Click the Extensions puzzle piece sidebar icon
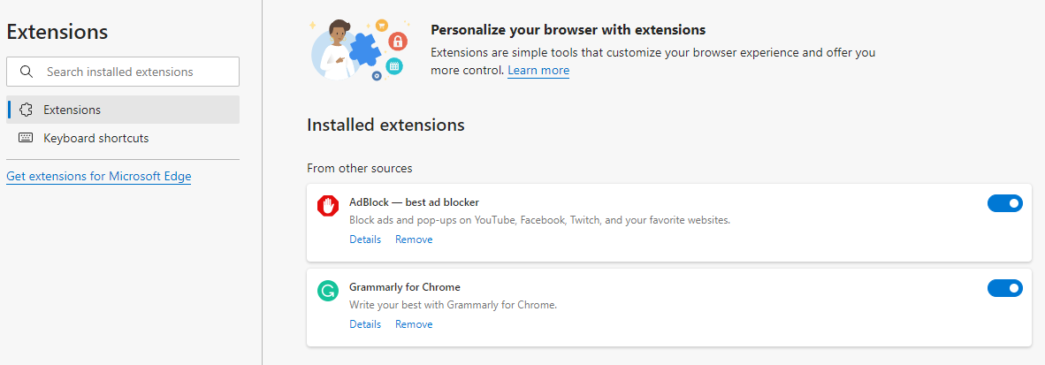The width and height of the screenshot is (1045, 365). pos(26,110)
